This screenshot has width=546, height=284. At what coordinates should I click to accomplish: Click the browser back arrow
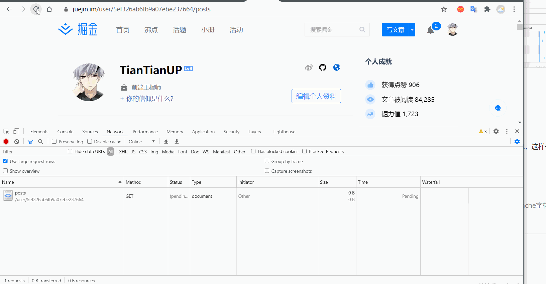tap(9, 9)
